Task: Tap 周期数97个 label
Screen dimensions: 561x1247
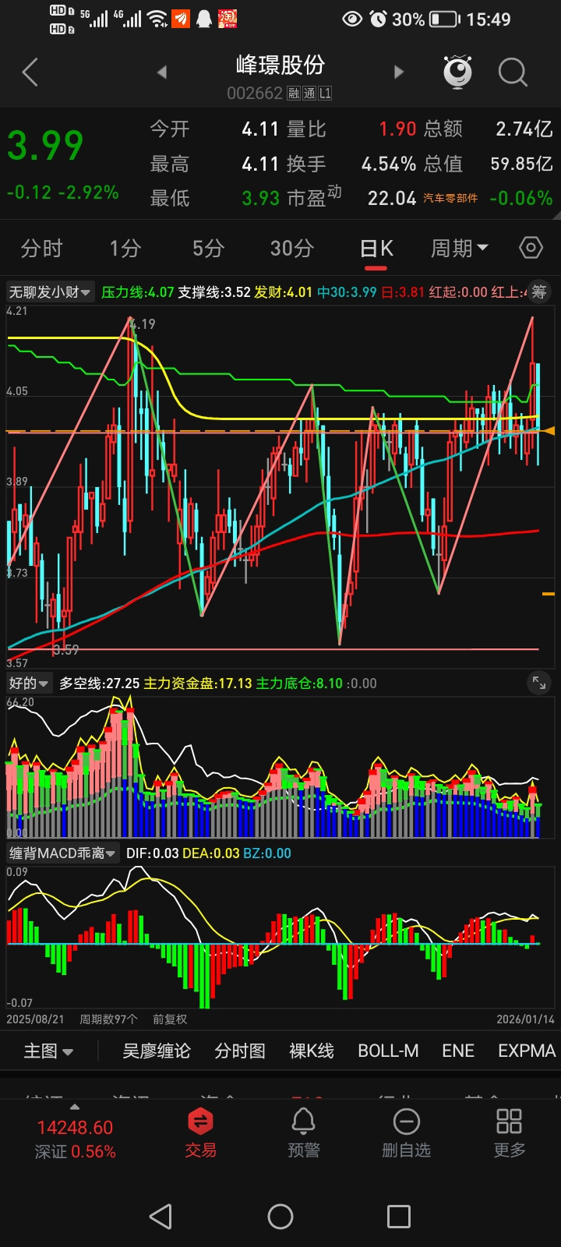Action: pyautogui.click(x=108, y=1019)
